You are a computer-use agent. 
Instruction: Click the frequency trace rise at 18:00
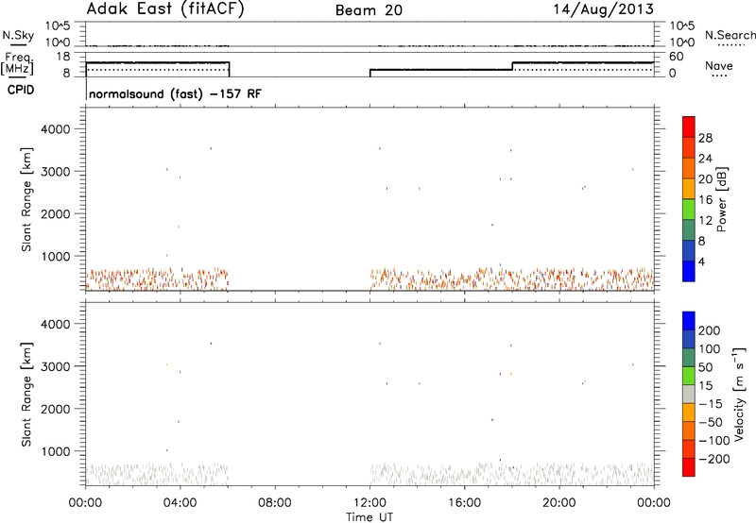coord(512,66)
